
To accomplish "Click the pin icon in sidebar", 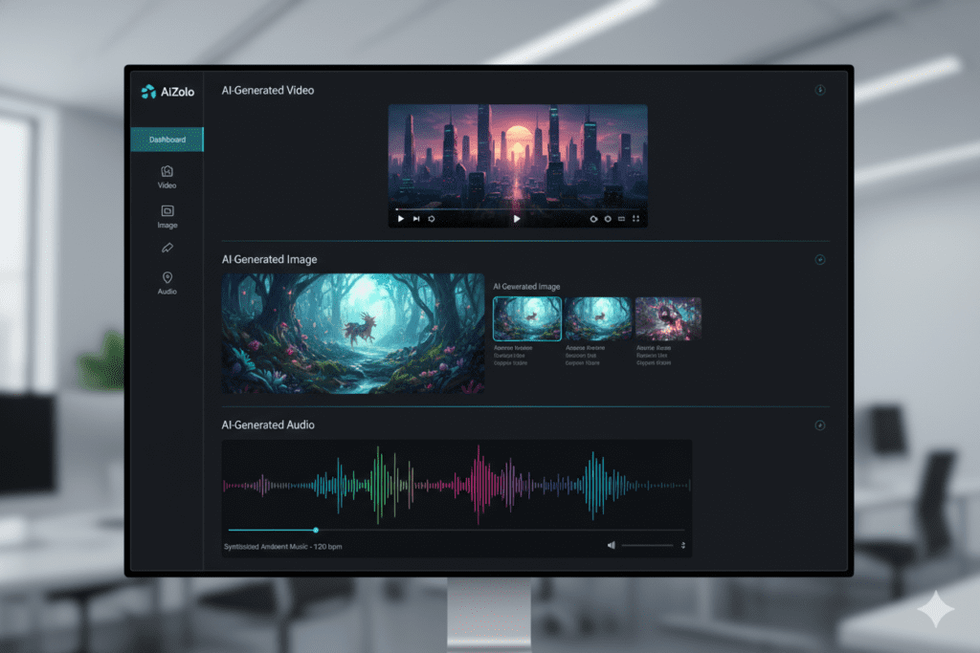I will point(167,249).
